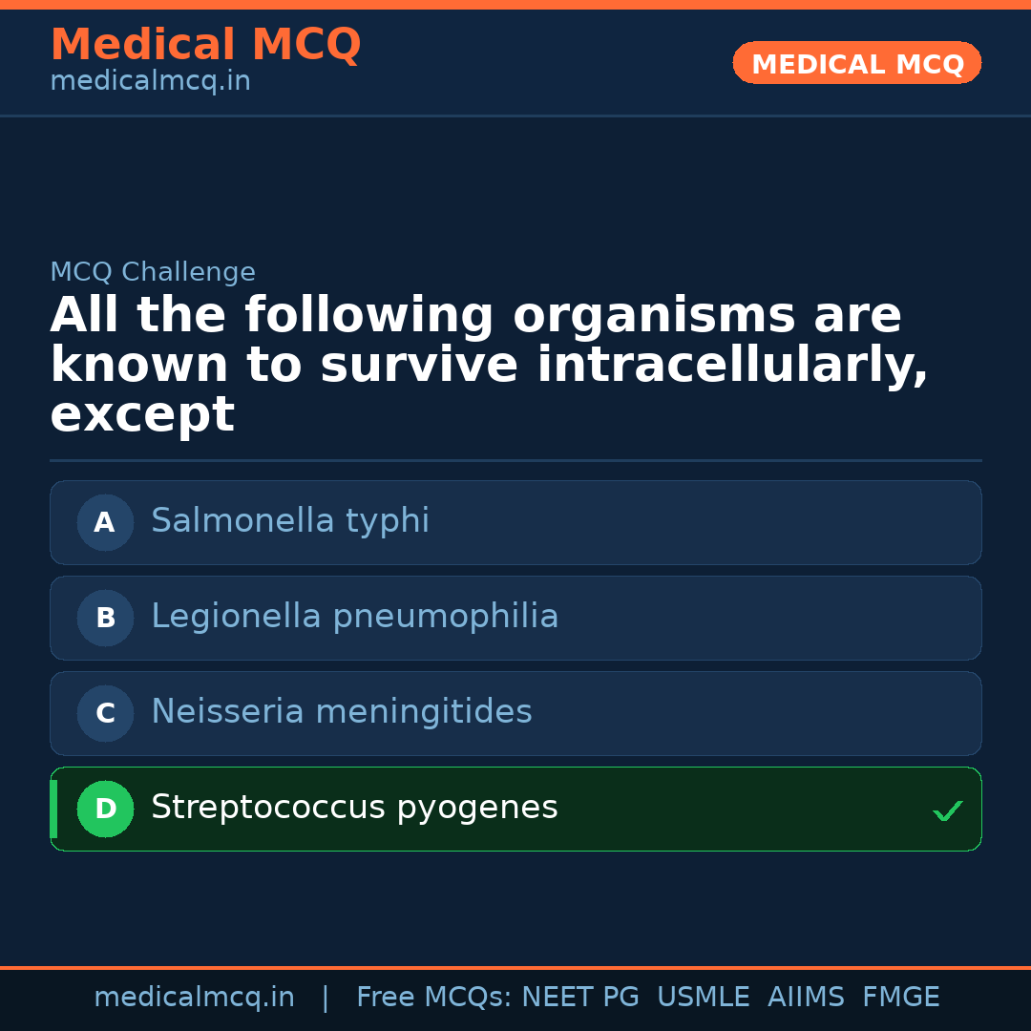Click the B letter circle badge
1031x1031 pixels.
[x=105, y=618]
